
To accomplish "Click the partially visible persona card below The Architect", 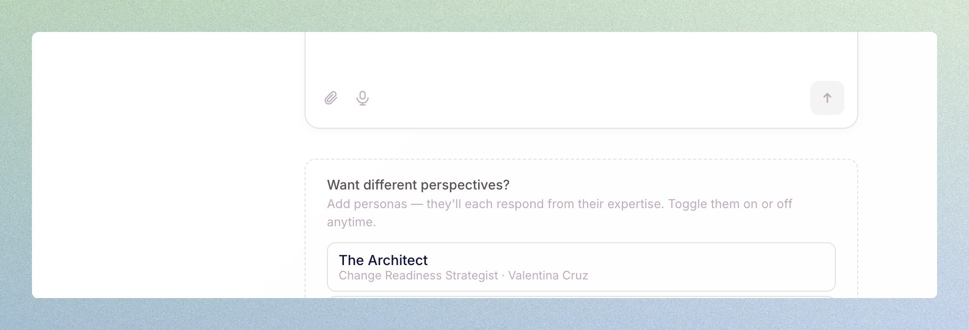I will tap(580, 297).
